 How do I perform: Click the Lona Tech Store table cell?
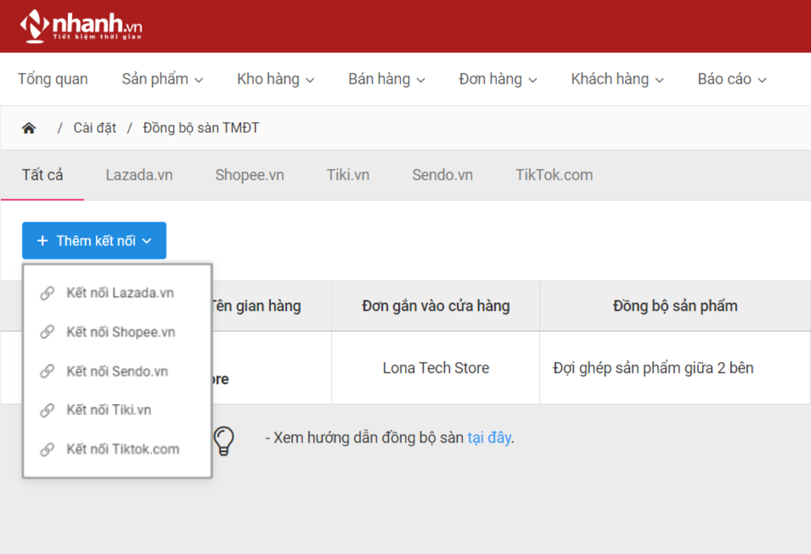(x=435, y=368)
